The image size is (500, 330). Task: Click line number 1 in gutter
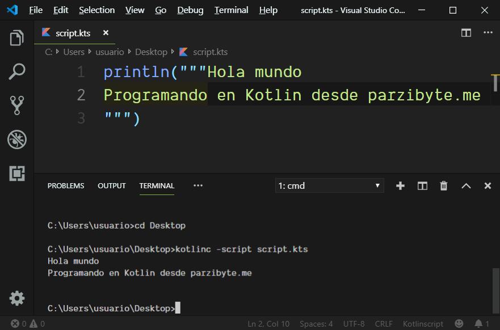[x=81, y=72]
